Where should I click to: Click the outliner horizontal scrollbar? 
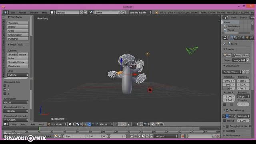232,33
